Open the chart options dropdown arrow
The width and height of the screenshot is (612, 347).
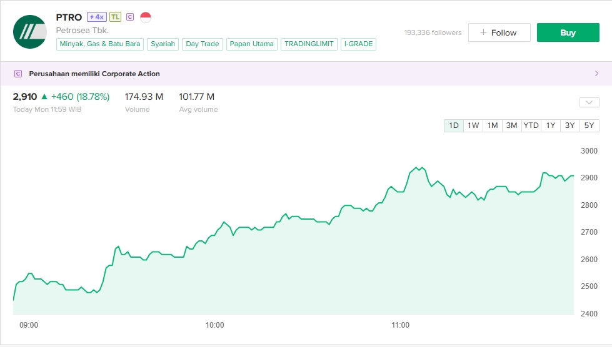589,102
